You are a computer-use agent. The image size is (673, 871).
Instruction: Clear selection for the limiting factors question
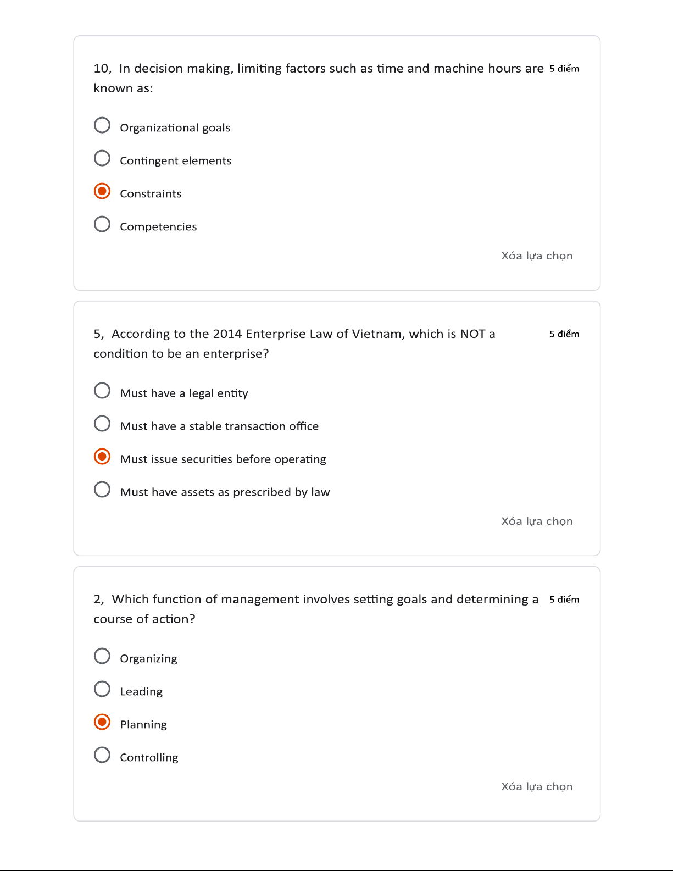click(536, 256)
